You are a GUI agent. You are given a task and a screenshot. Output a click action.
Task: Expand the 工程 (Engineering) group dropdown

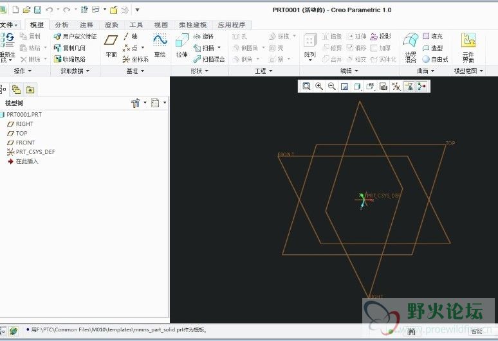coord(264,71)
